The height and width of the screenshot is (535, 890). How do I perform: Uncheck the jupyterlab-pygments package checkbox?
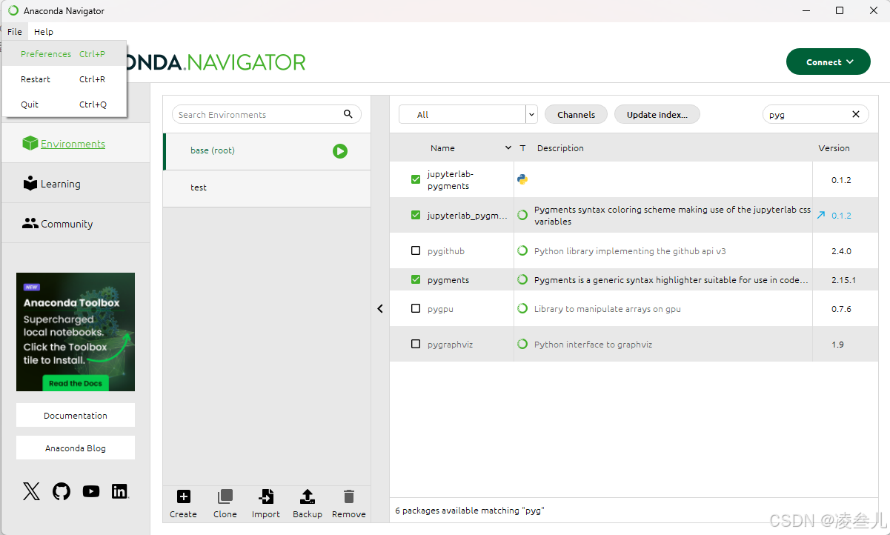coord(416,179)
